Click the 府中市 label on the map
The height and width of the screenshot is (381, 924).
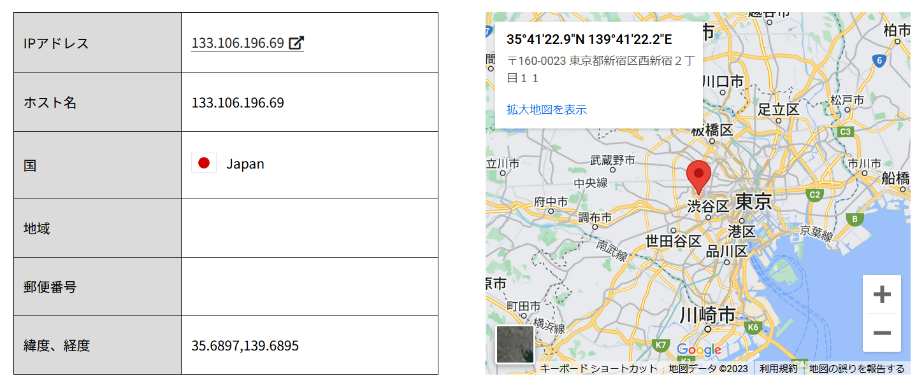point(551,202)
